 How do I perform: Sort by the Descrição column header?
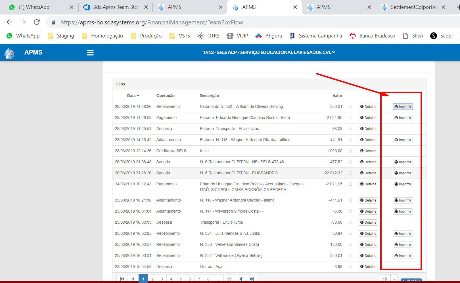210,96
